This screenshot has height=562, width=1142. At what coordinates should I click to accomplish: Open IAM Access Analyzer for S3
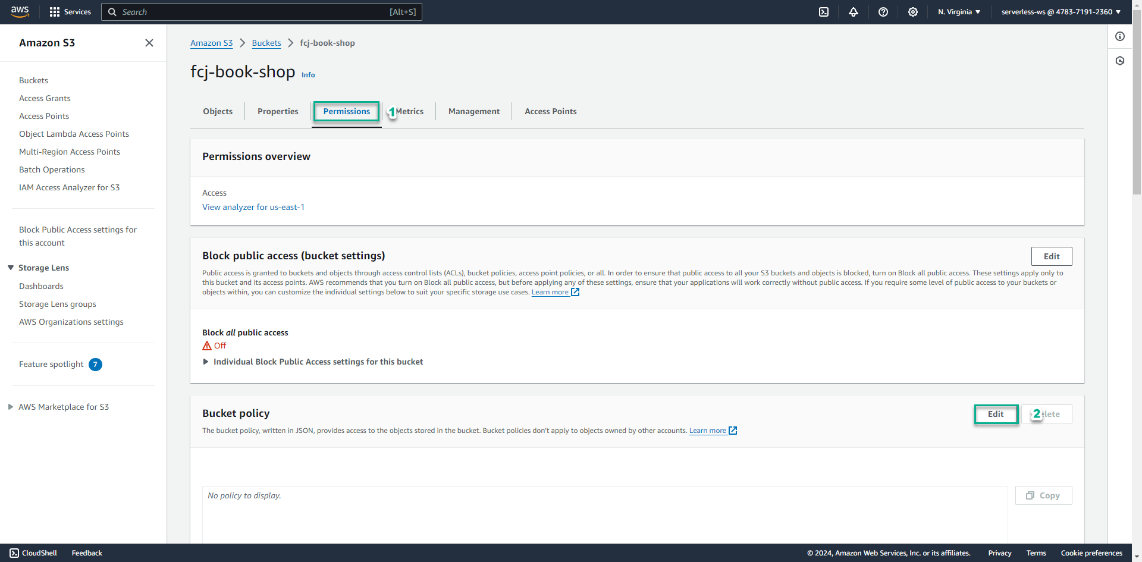coord(69,187)
